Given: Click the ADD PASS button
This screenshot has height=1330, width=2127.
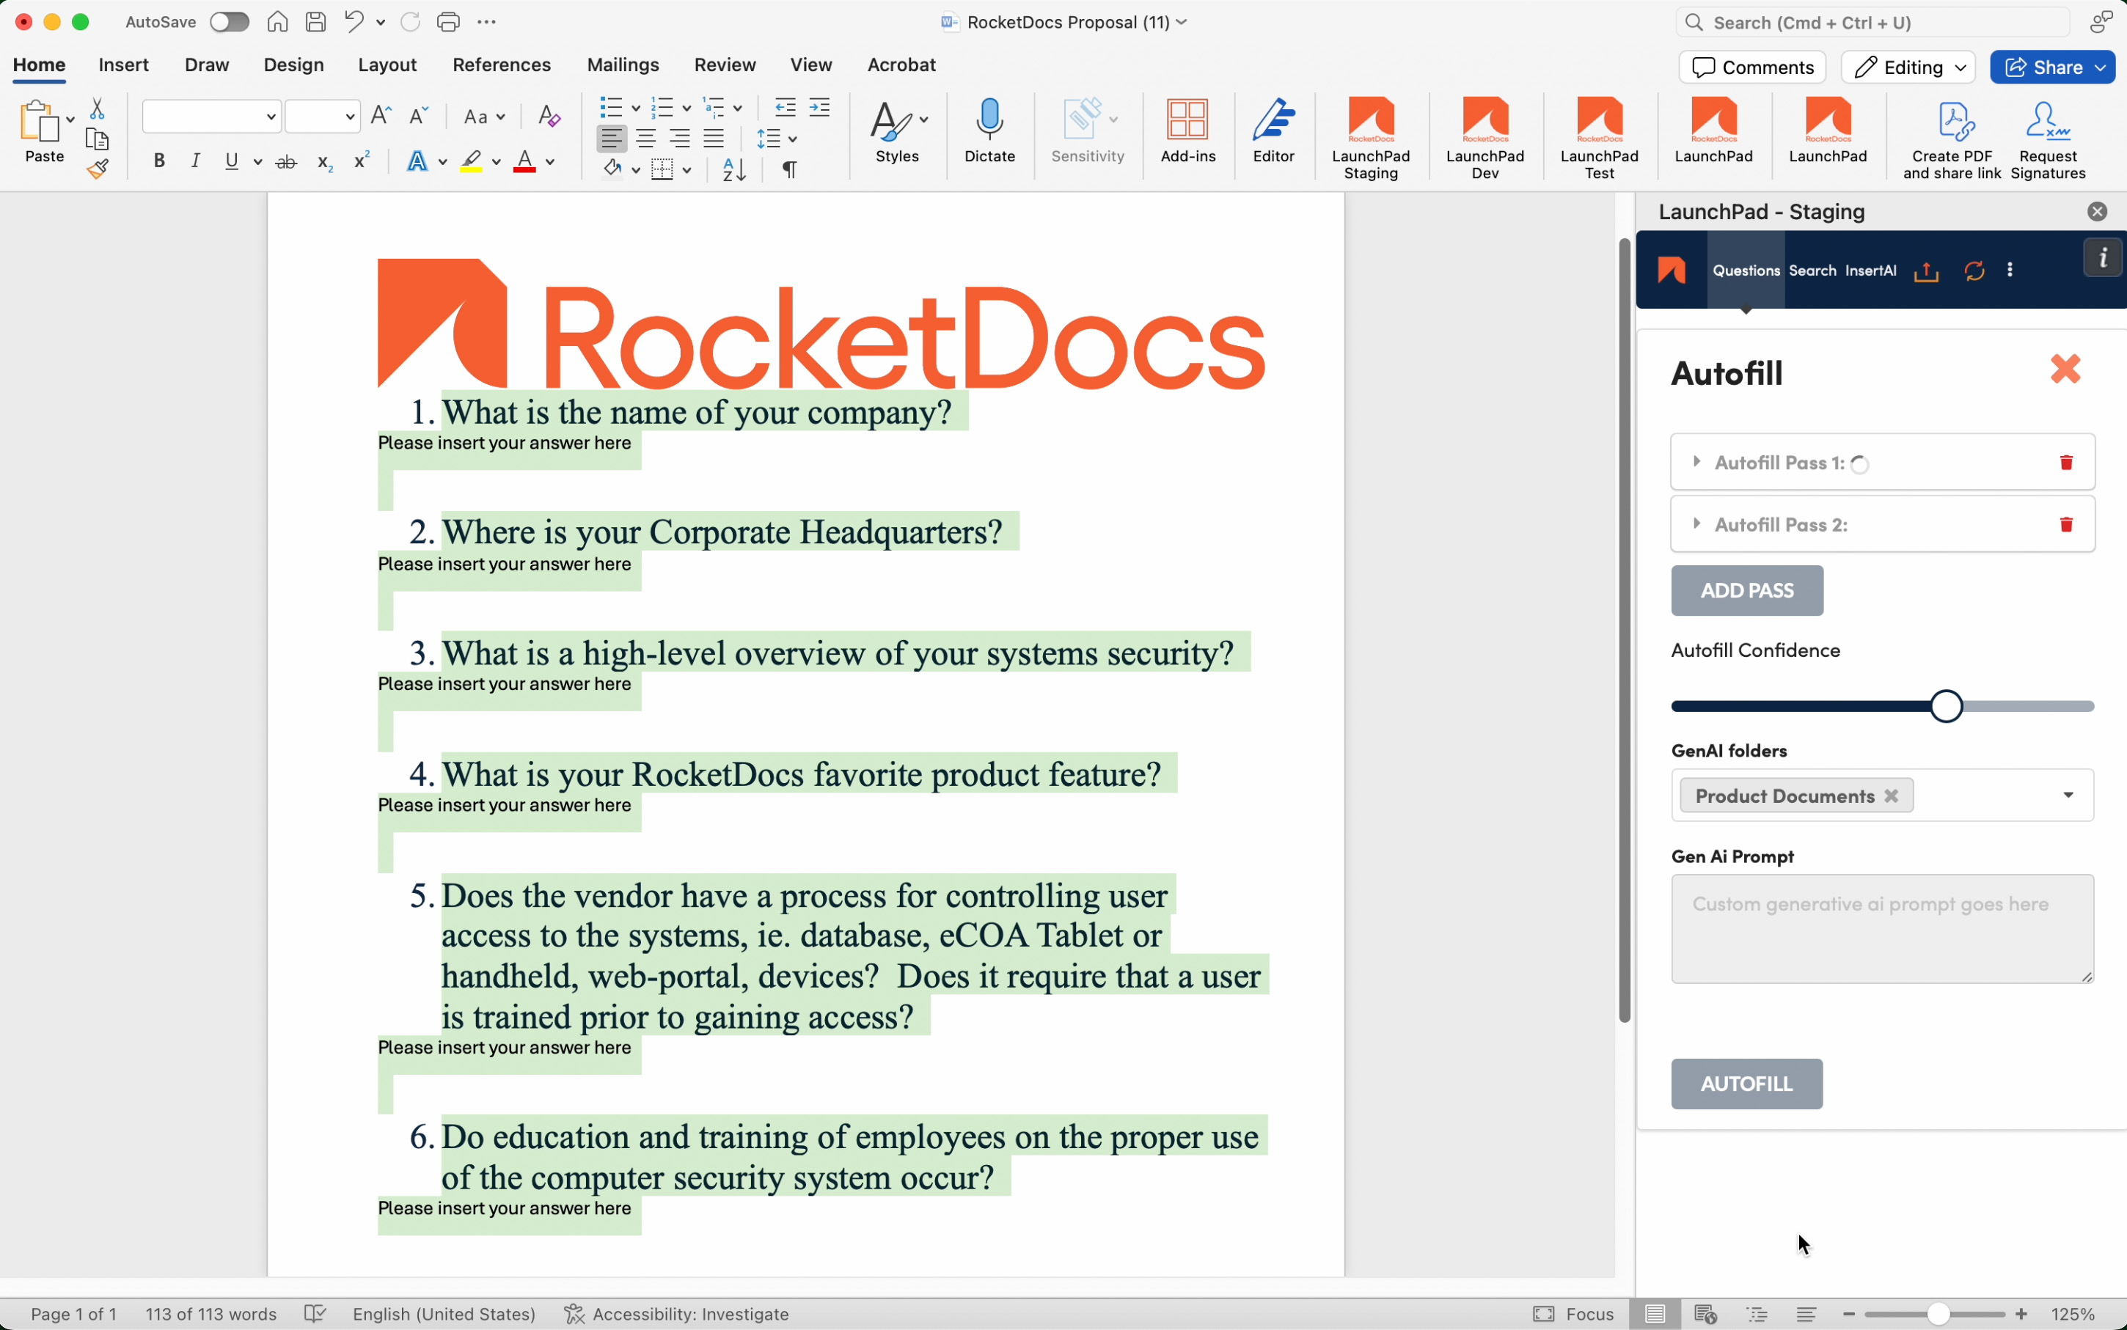Looking at the screenshot, I should [1746, 591].
